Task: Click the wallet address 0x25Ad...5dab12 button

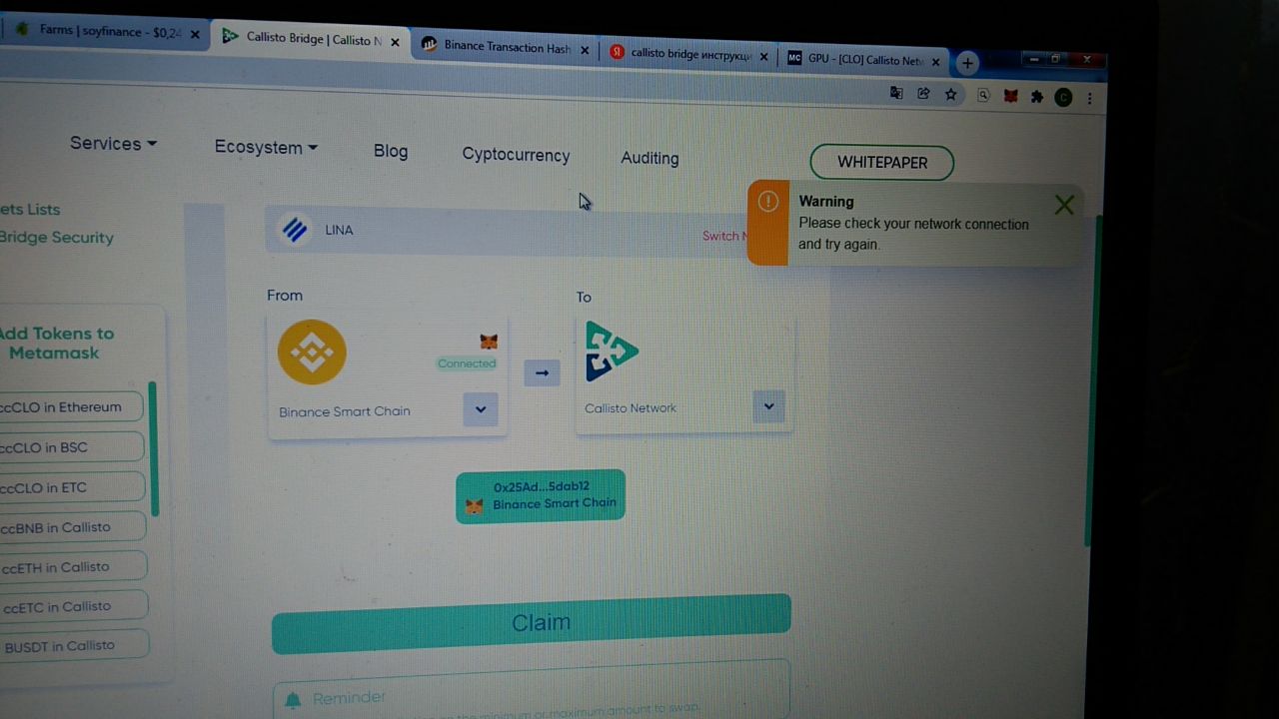Action: 541,495
